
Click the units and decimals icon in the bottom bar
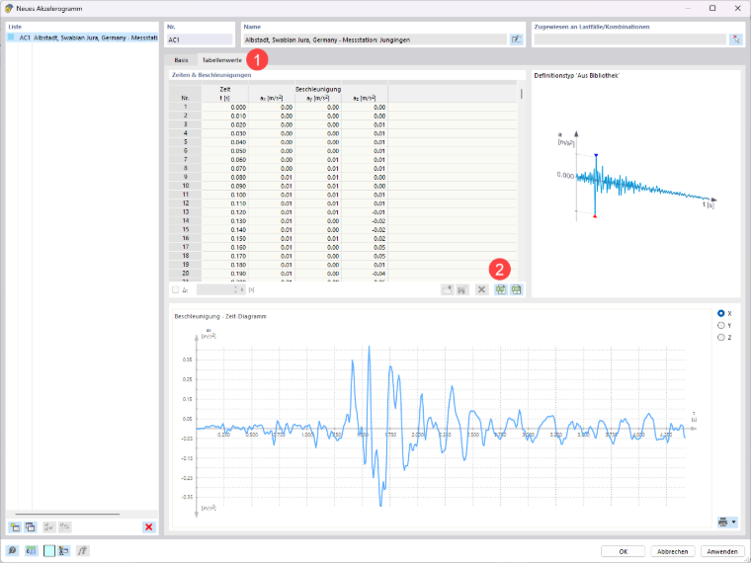32,550
